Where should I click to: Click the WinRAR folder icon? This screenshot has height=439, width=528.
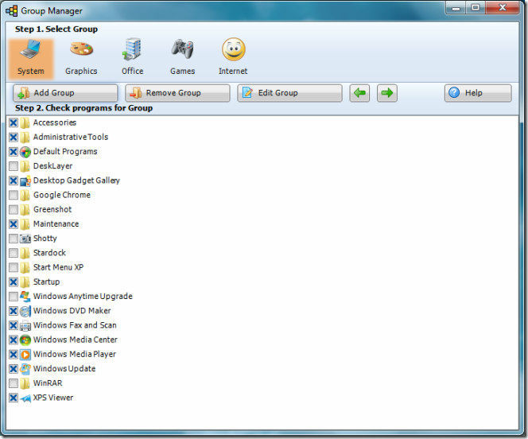point(25,383)
